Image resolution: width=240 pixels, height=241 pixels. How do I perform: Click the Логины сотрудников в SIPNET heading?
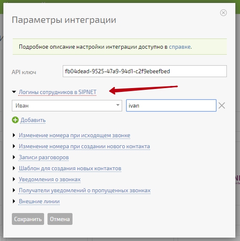coord(58,92)
